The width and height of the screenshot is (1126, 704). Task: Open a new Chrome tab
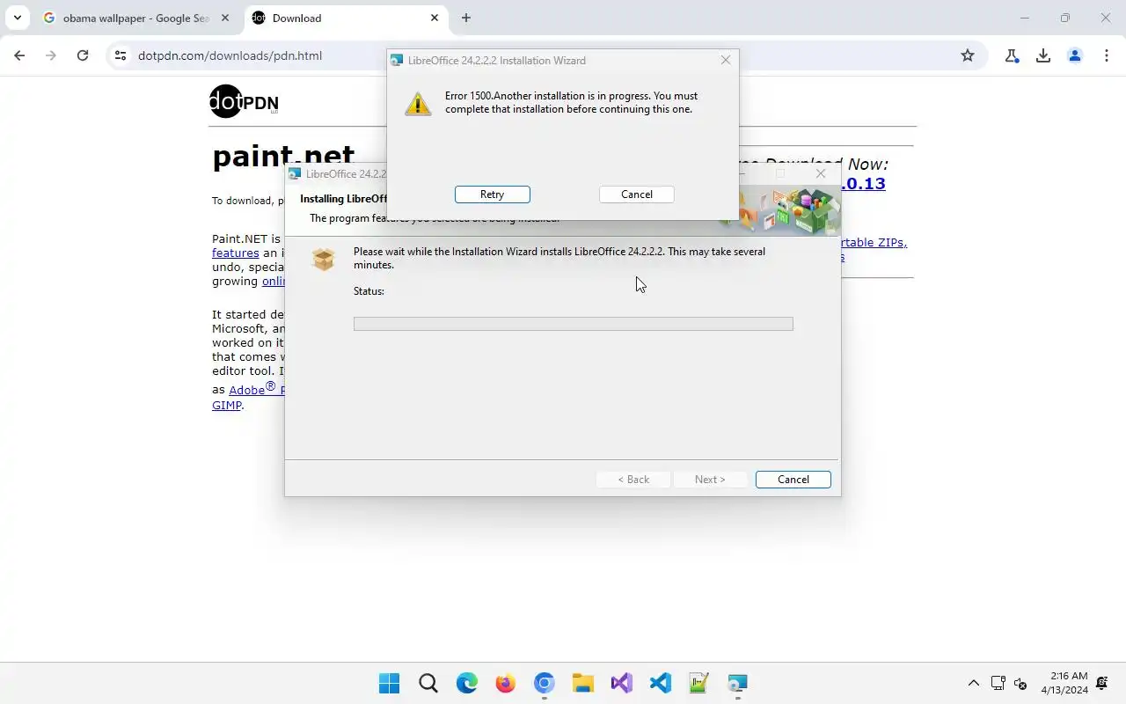[466, 18]
